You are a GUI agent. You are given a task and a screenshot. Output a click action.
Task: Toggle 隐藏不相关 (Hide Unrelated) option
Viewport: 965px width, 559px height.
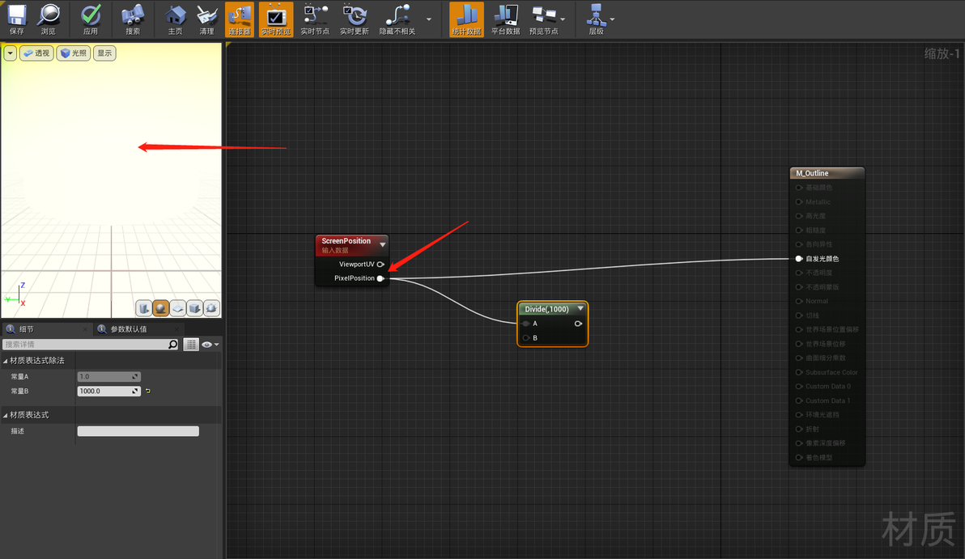397,19
